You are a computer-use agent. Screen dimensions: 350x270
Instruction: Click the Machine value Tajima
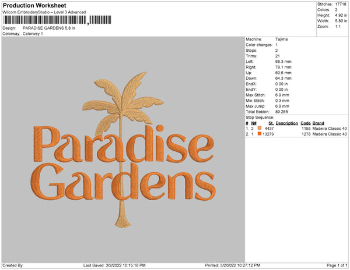282,39
